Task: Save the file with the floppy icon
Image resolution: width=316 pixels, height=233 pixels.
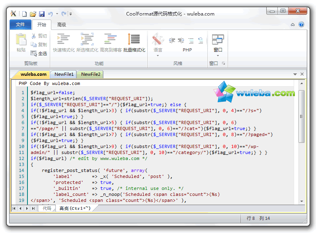Action: [x=42, y=14]
